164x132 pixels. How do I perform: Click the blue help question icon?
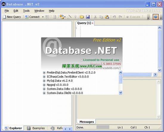coord(156,17)
